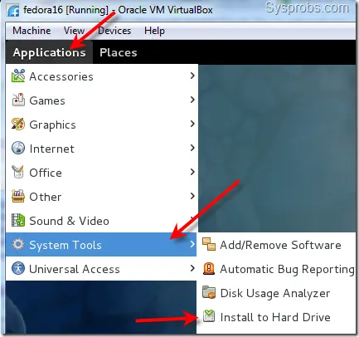Open the Places menu on the panel
Image resolution: width=359 pixels, height=337 pixels.
tap(119, 52)
